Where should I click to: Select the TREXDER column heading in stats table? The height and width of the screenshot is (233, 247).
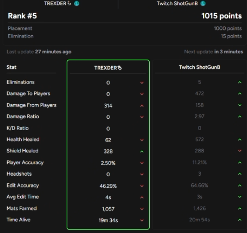point(108,68)
